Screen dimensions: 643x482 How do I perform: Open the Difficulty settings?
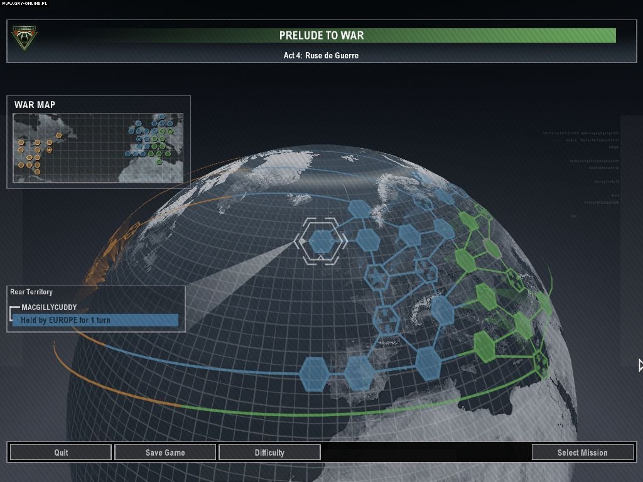269,453
